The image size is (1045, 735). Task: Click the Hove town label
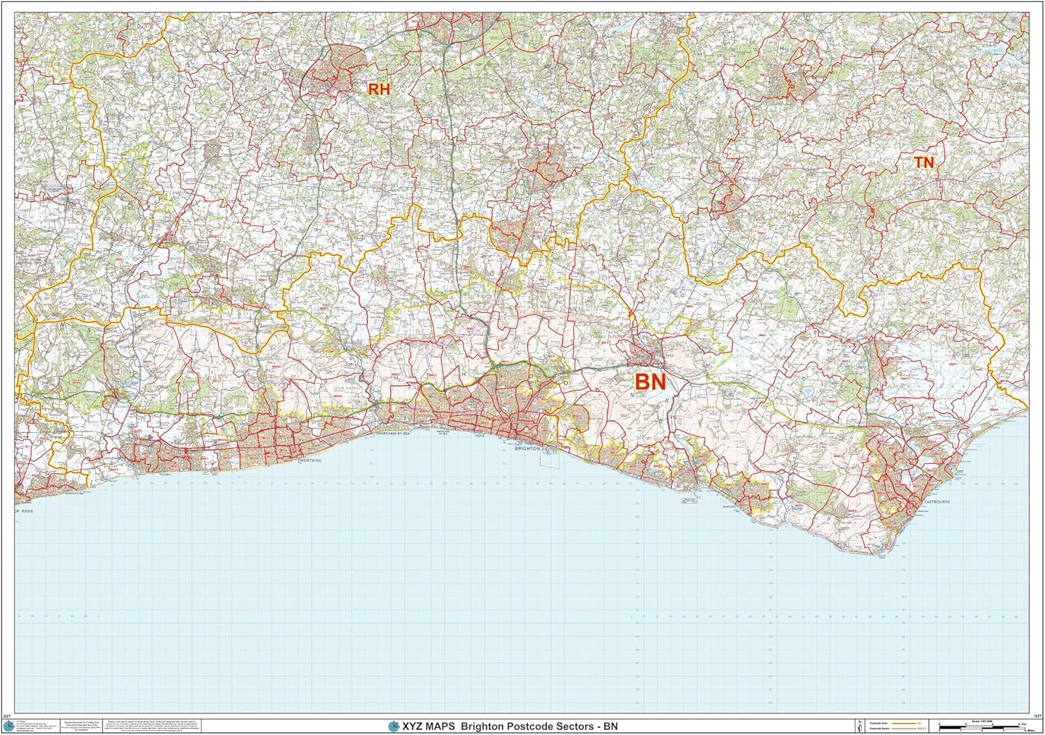[479, 435]
